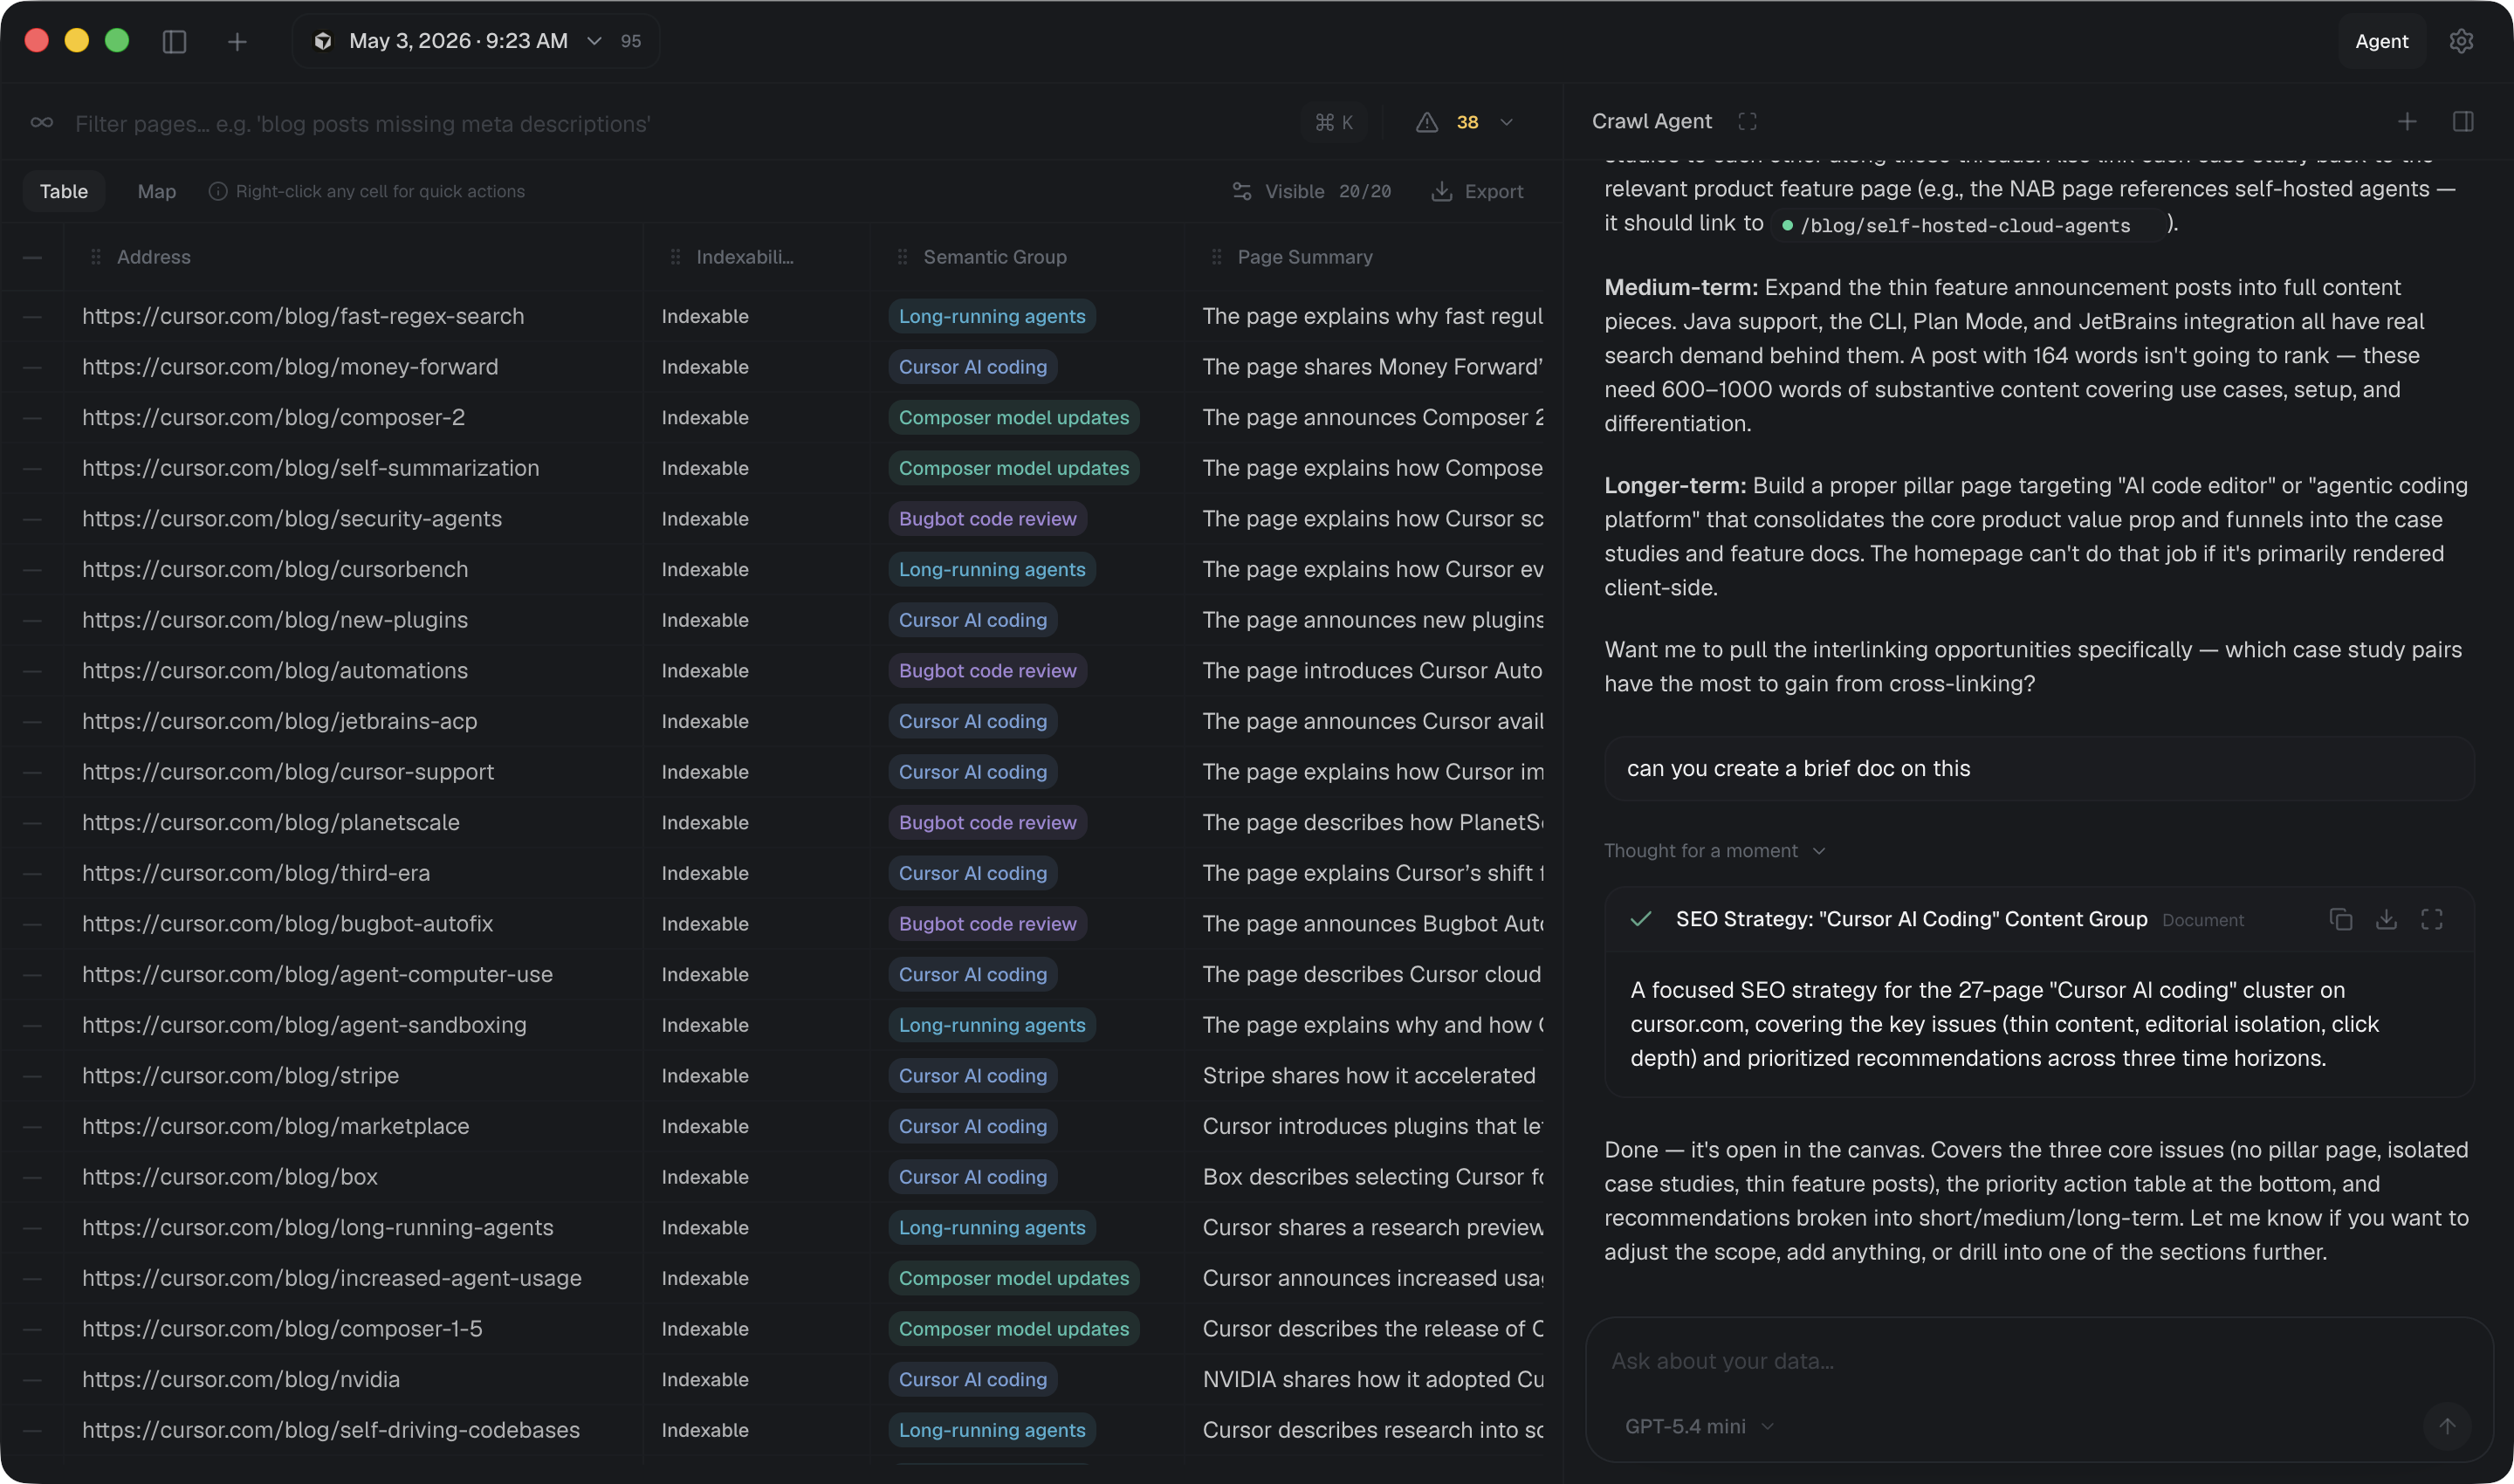
Task: Switch to the Map view tab
Action: 156,191
